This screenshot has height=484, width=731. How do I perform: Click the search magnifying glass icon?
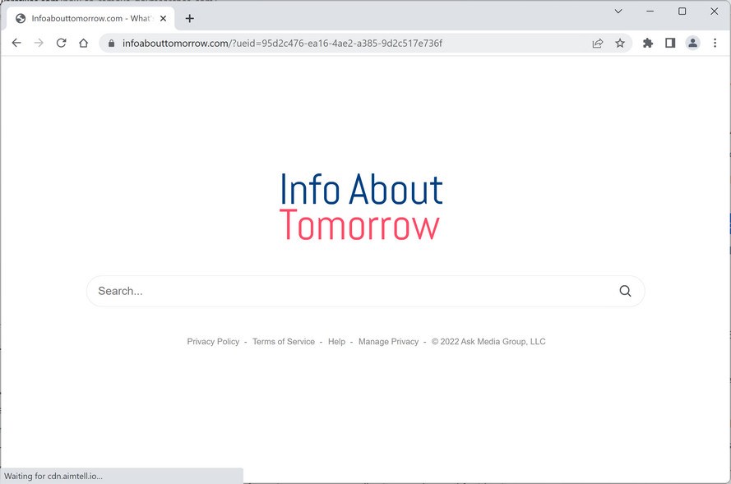pyautogui.click(x=625, y=291)
